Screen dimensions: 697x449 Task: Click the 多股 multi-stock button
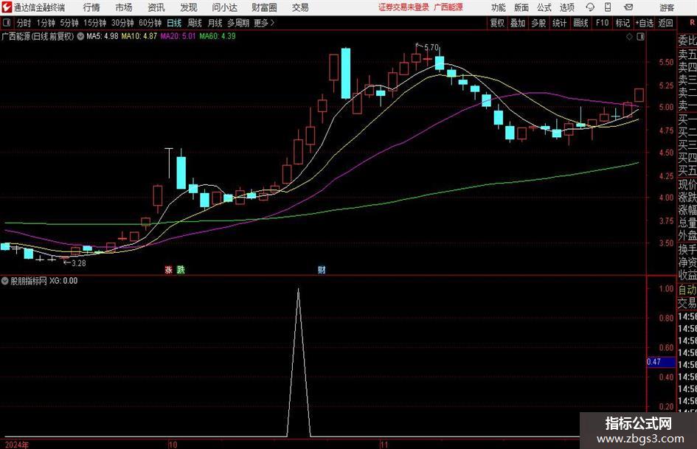pos(538,23)
